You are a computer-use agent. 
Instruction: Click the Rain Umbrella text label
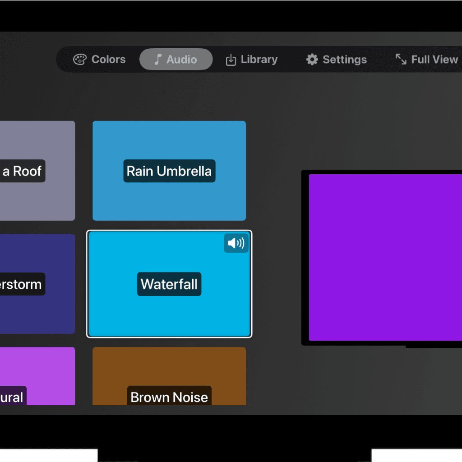click(x=169, y=171)
